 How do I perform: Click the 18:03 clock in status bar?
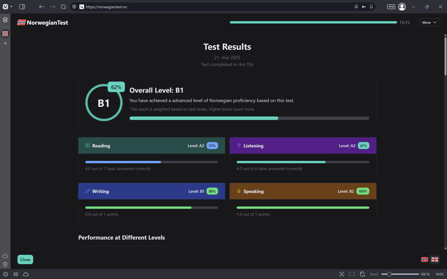439,274
